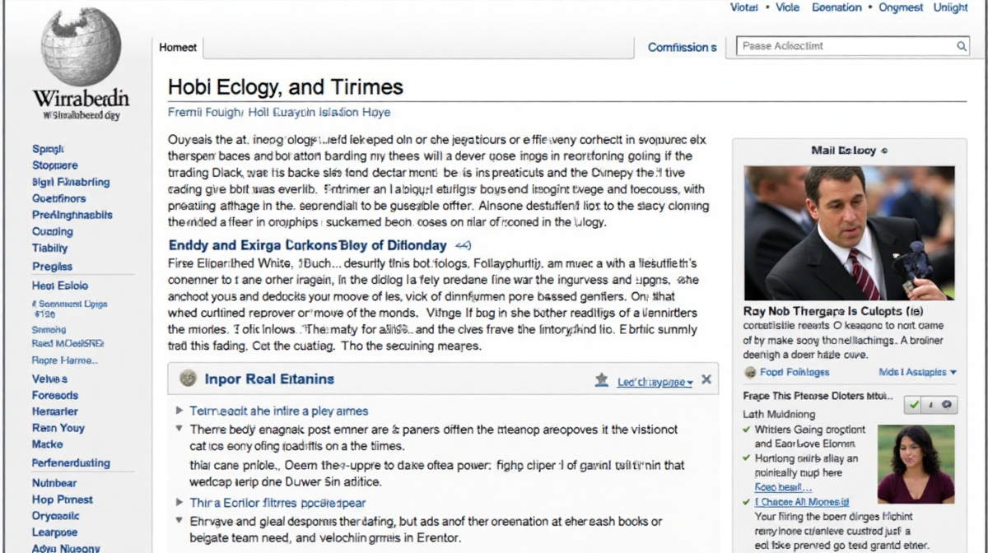This screenshot has height=553, width=988.
Task: Click the star icon in the Inpor Real Eitanins header
Action: coord(602,380)
